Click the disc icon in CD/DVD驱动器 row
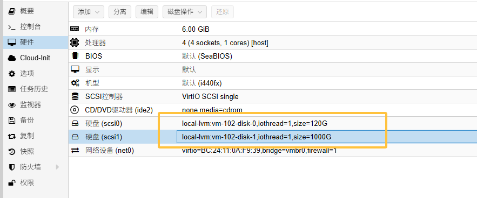 [75, 110]
